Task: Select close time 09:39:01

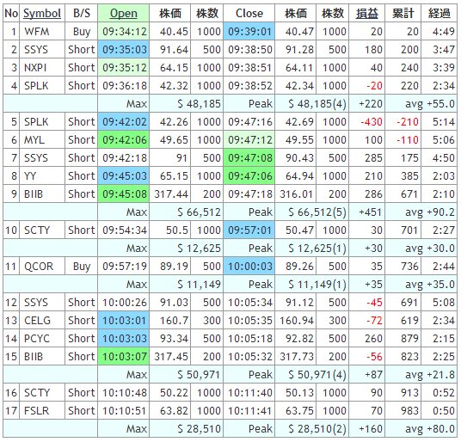Action: tap(249, 32)
